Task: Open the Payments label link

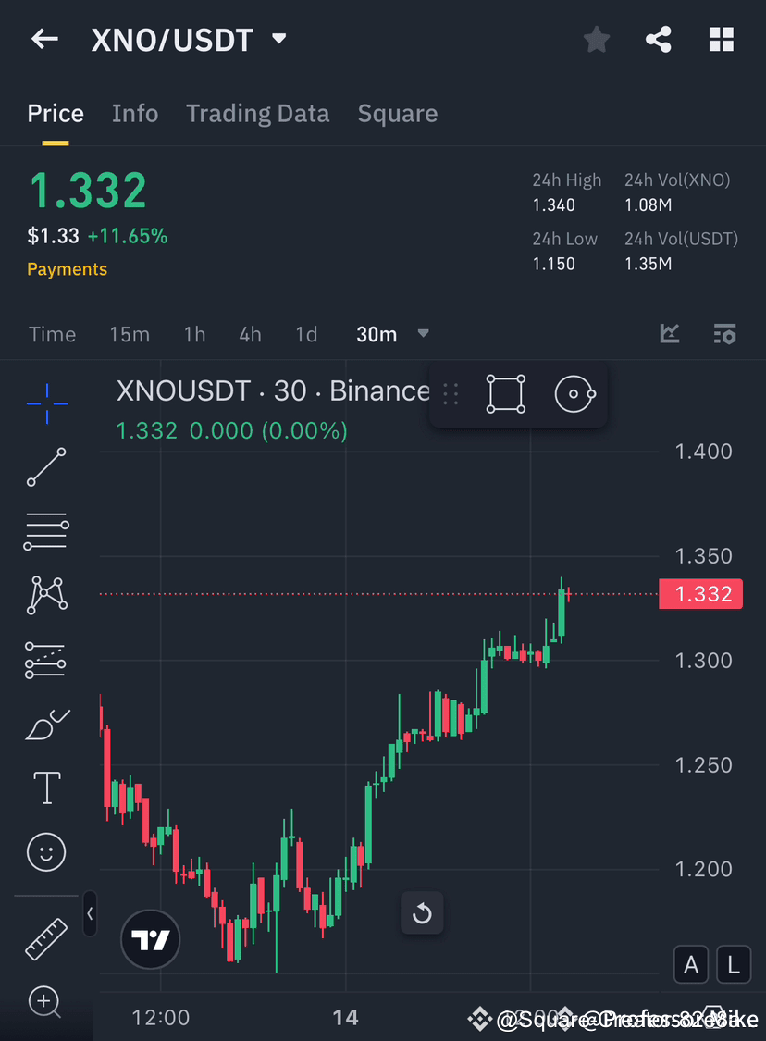Action: tap(67, 268)
